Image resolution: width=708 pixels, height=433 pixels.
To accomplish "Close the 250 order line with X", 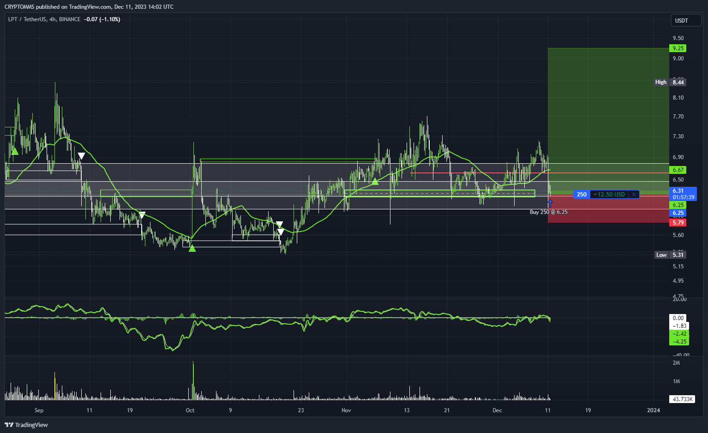I will click(634, 195).
